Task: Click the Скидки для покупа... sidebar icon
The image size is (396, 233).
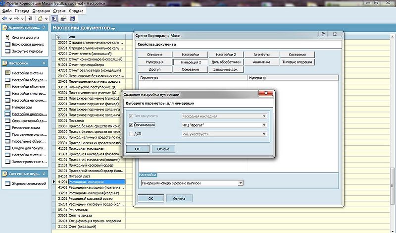Action: (8, 148)
